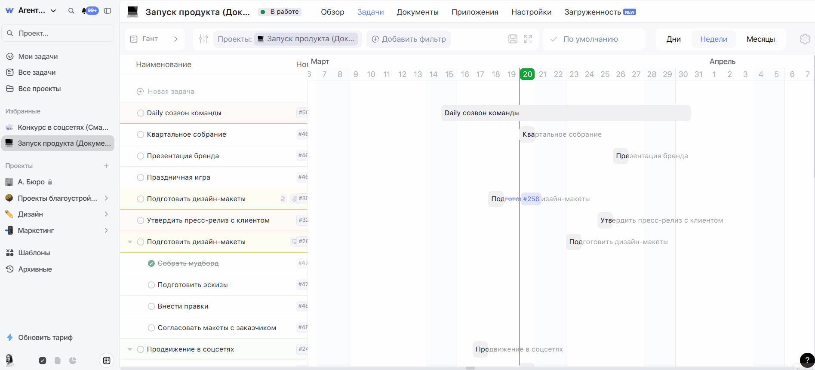Uncheck completed Собрать мудборд subtask
Image resolution: width=815 pixels, height=370 pixels.
point(151,263)
